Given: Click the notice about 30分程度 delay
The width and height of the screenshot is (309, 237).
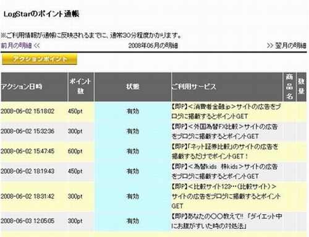Looking at the screenshot, I should point(91,35).
